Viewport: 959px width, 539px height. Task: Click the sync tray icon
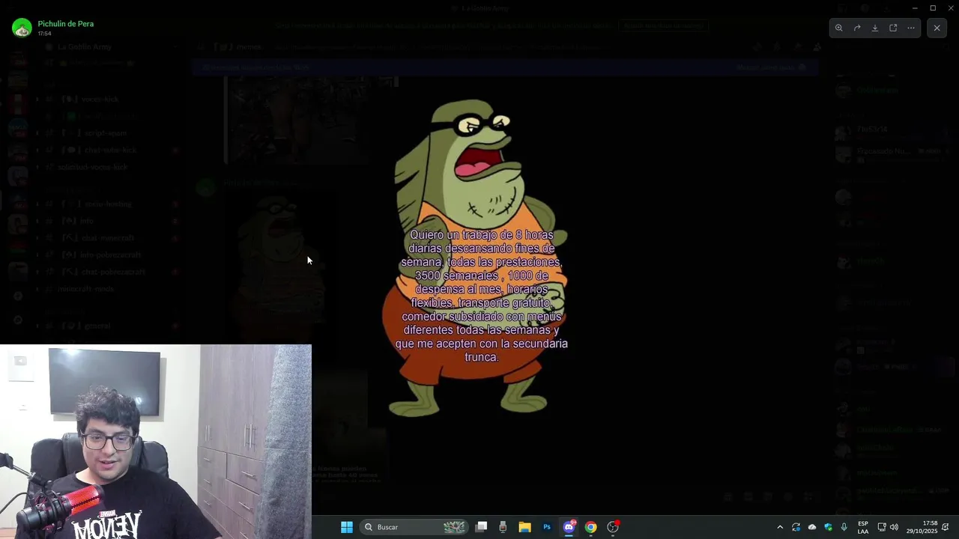click(796, 527)
